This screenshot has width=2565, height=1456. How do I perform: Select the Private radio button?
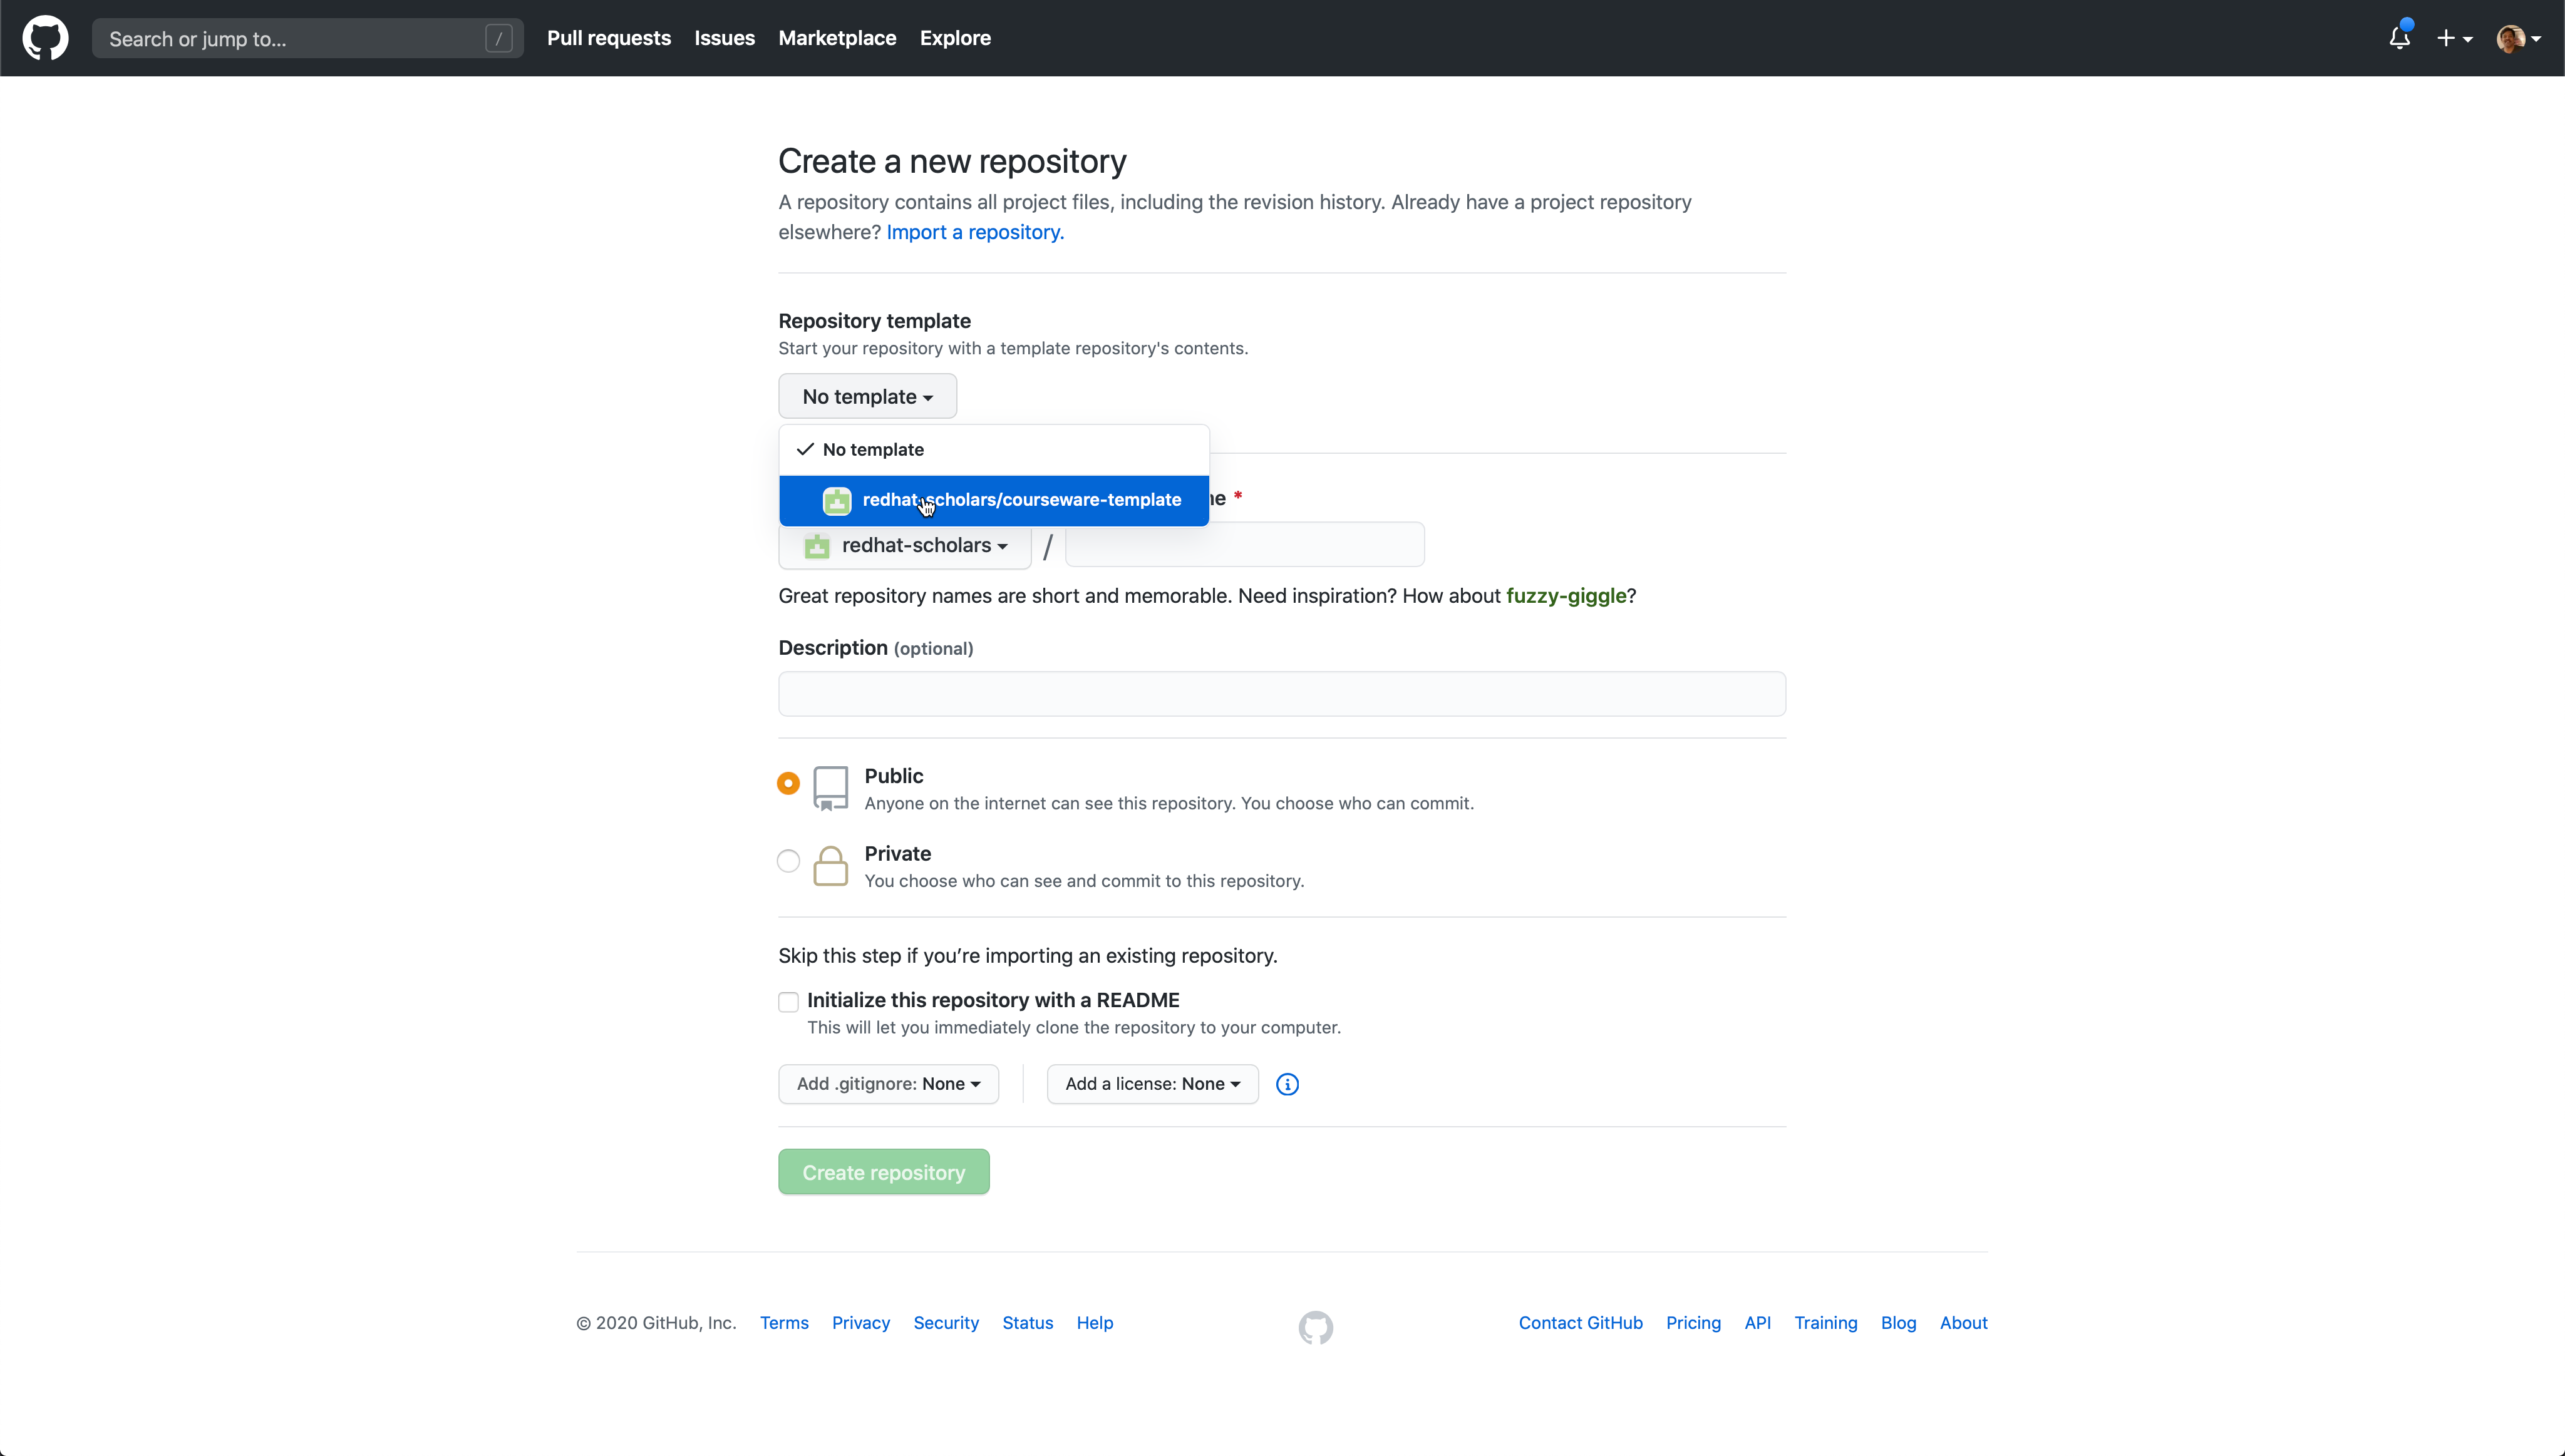[x=788, y=861]
